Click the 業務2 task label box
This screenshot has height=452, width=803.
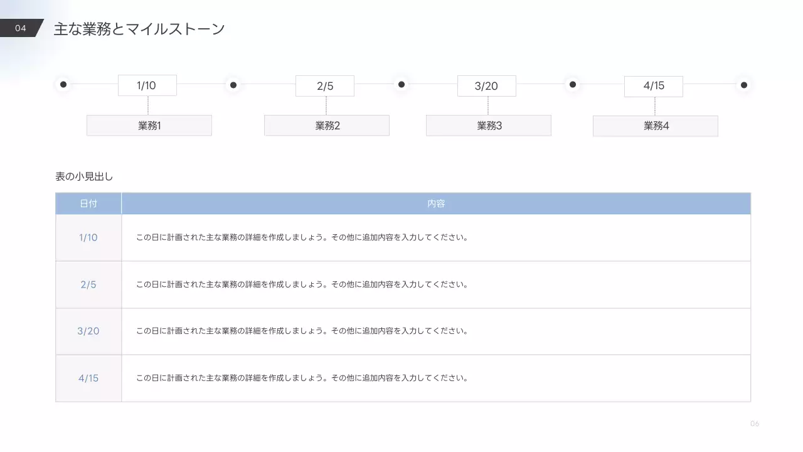pos(326,125)
